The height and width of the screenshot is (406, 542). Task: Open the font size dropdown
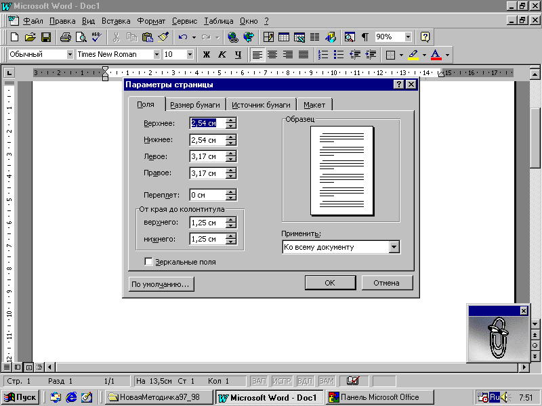[190, 55]
